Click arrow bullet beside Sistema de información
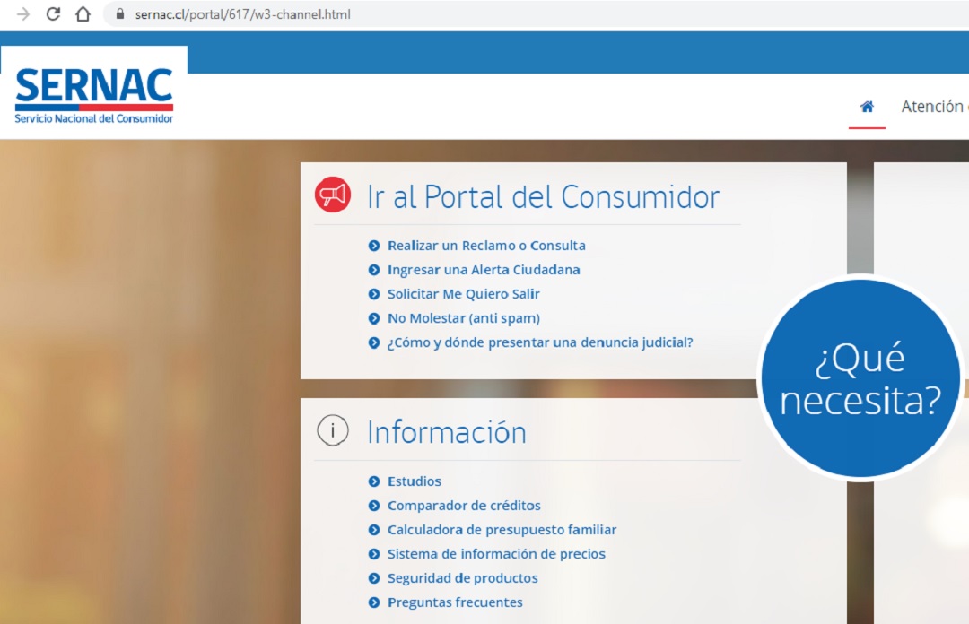 [374, 554]
